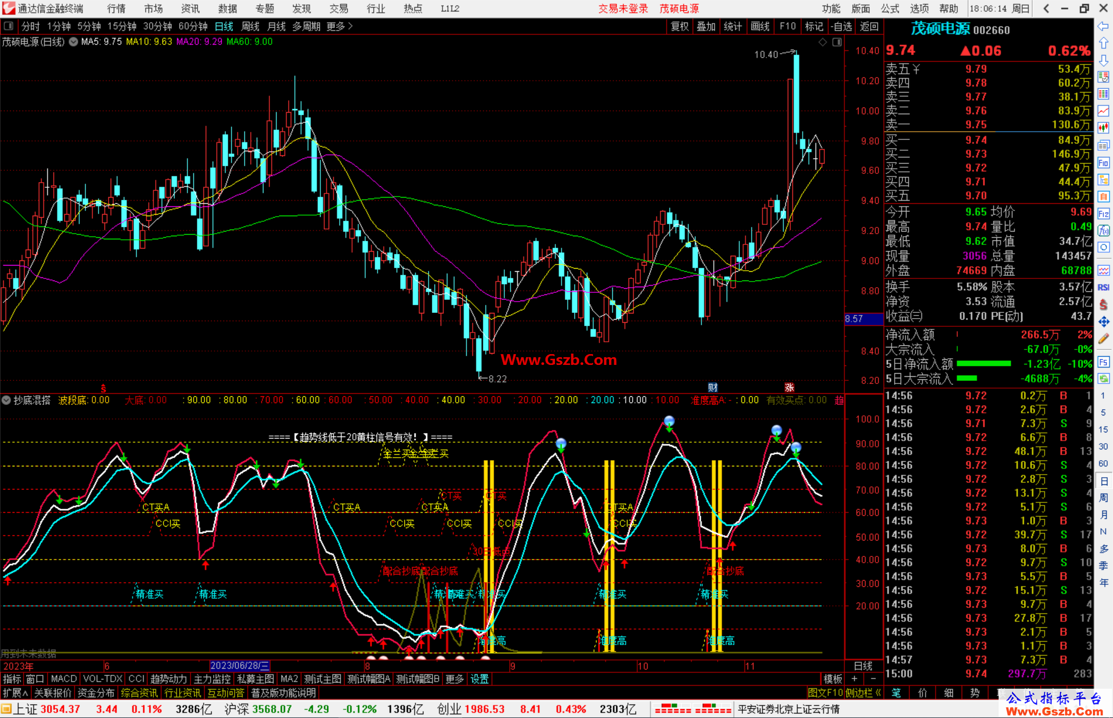1113x718 pixels.
Task: Click the 画线 drawing button
Action: point(760,26)
